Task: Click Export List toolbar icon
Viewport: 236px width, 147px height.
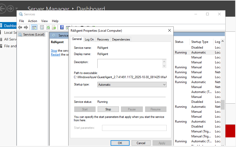Action: 54,28
